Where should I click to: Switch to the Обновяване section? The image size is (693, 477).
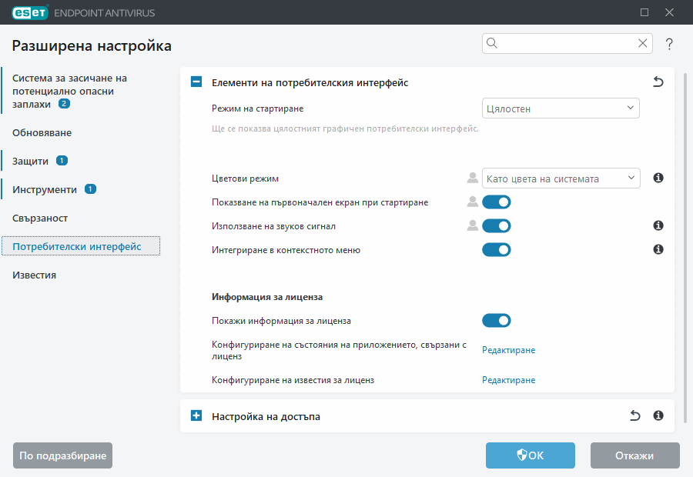pyautogui.click(x=42, y=132)
